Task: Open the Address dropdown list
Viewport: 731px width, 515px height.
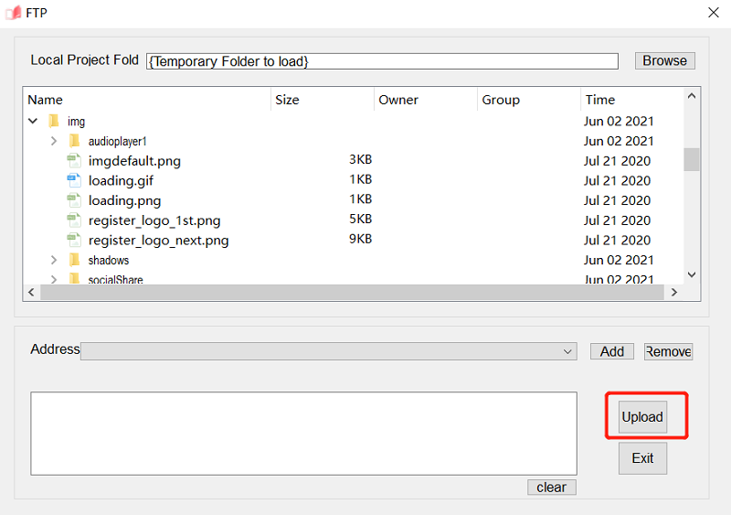Action: coord(569,351)
